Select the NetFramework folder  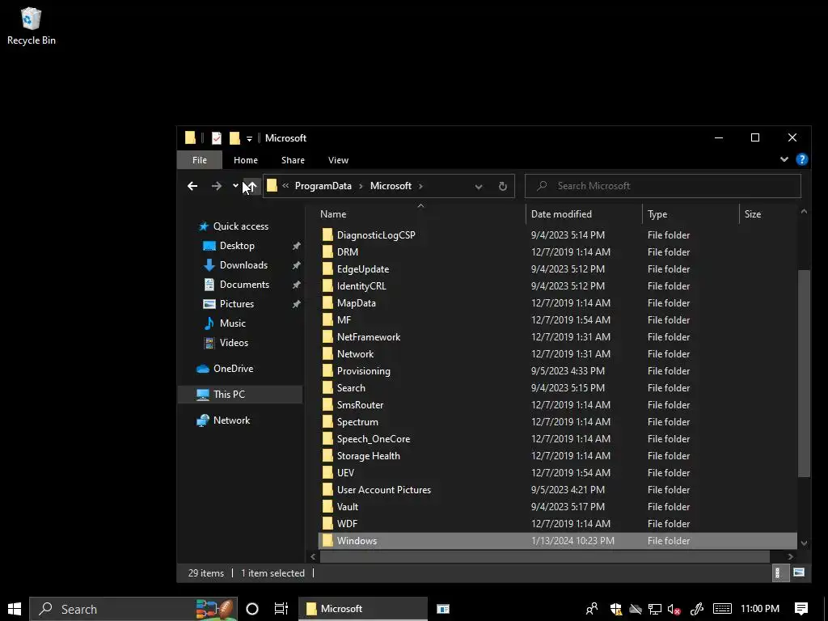369,337
